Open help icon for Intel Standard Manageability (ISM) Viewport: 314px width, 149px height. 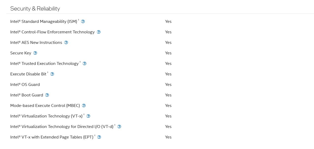click(83, 21)
